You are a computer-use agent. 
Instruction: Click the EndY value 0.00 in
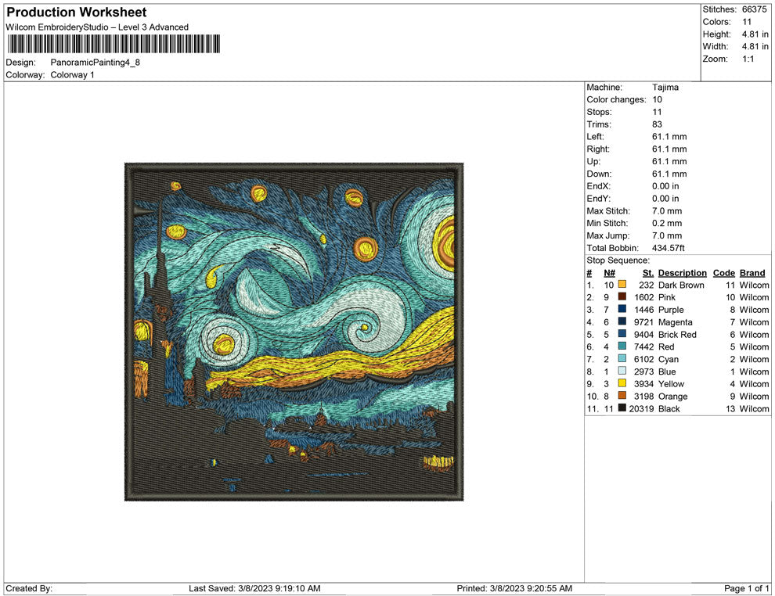[665, 199]
